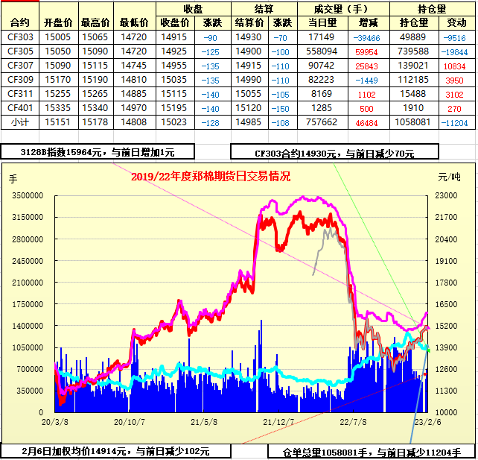478x460 pixels.
Task: Select the 成交量（手） header cell
Action: point(340,9)
